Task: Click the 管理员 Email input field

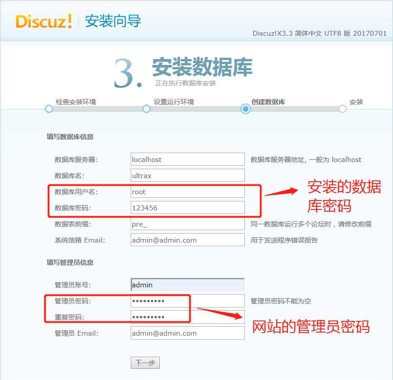Action: pos(188,333)
